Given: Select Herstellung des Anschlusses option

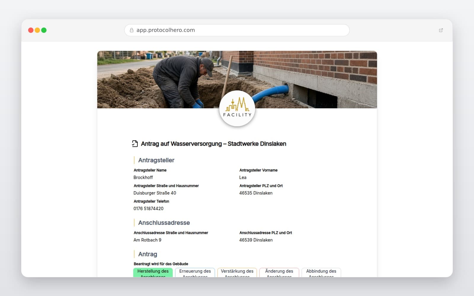Looking at the screenshot, I should click(153, 273).
